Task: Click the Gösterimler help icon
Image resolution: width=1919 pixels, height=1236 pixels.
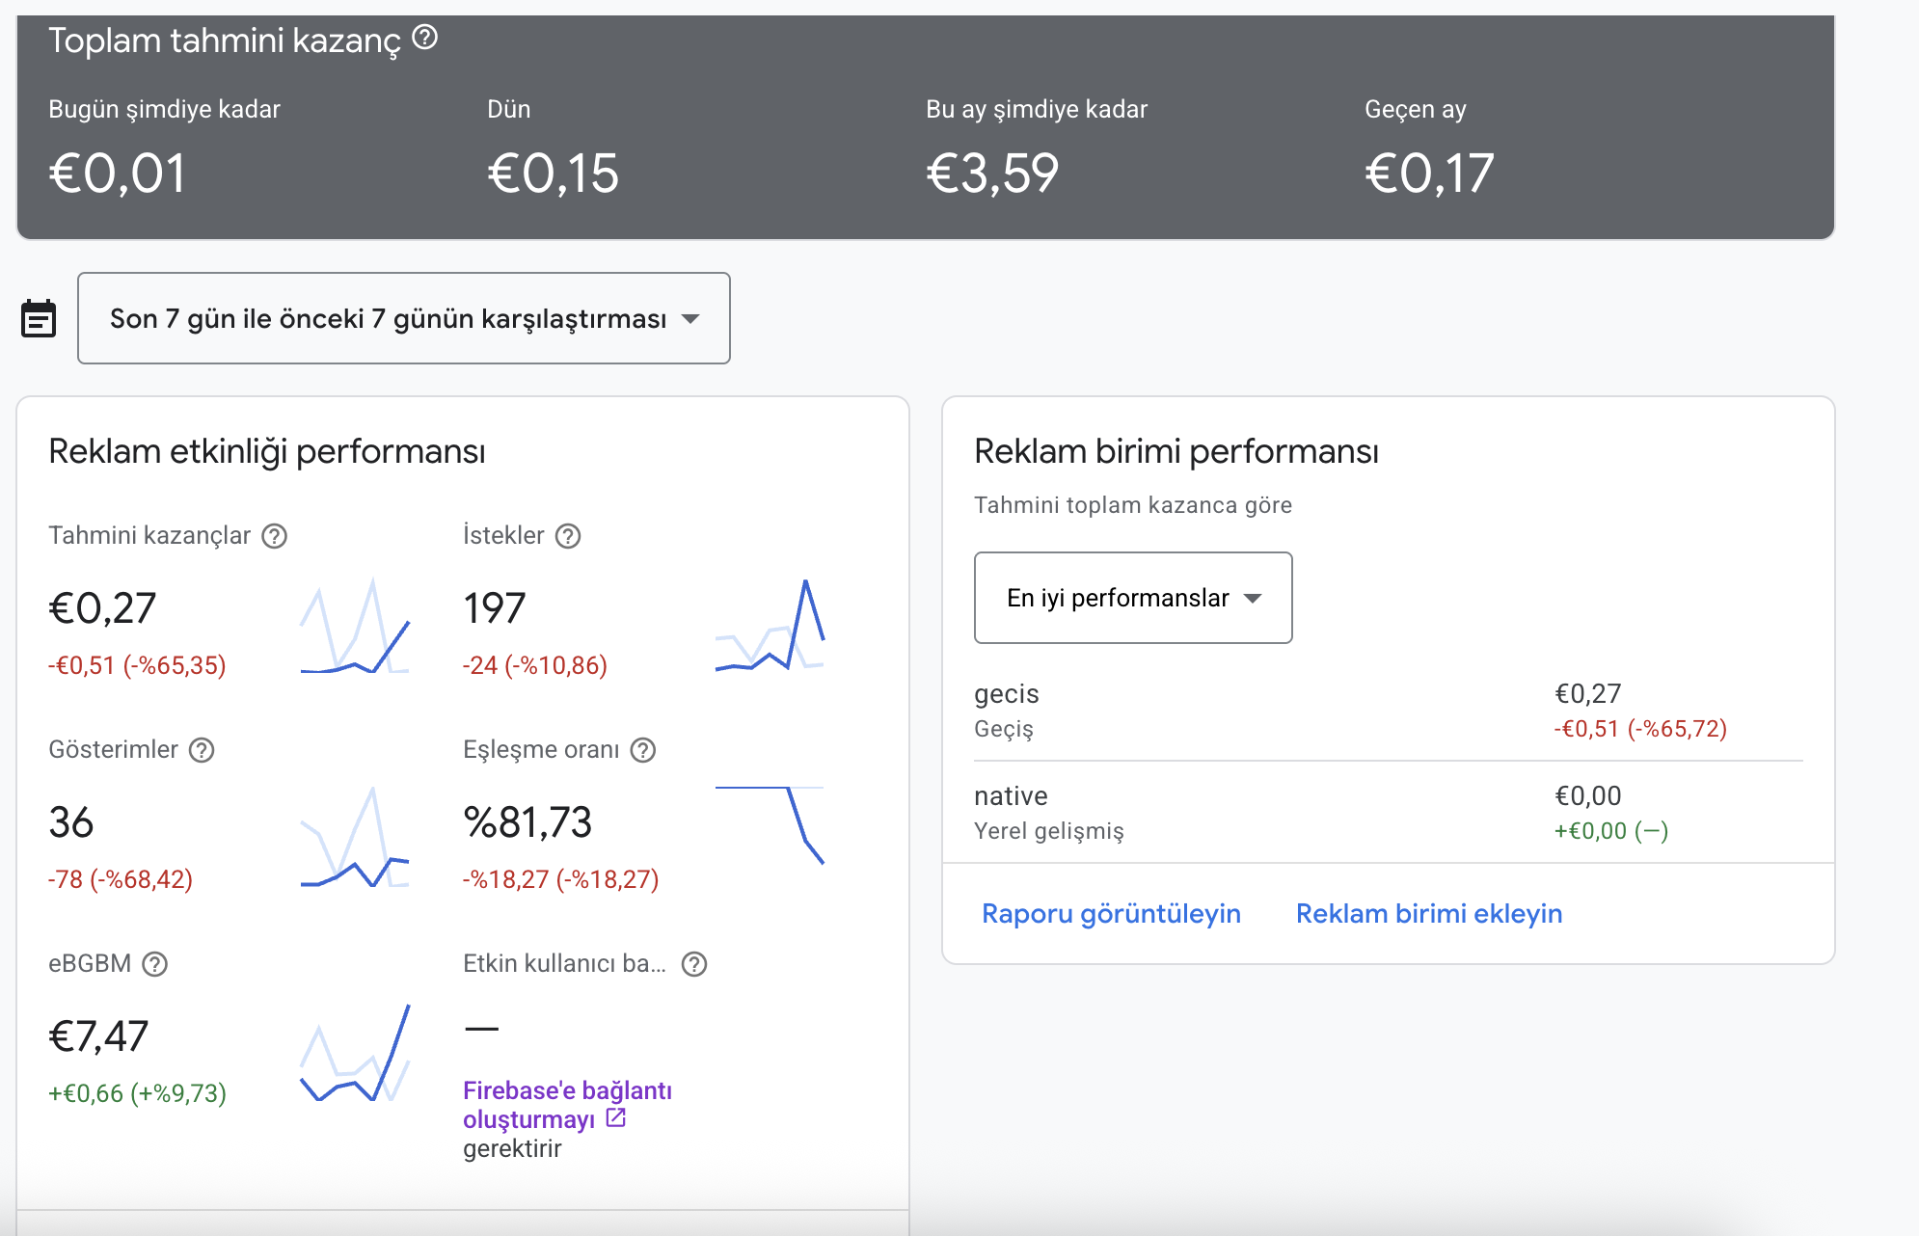Action: pyautogui.click(x=202, y=750)
